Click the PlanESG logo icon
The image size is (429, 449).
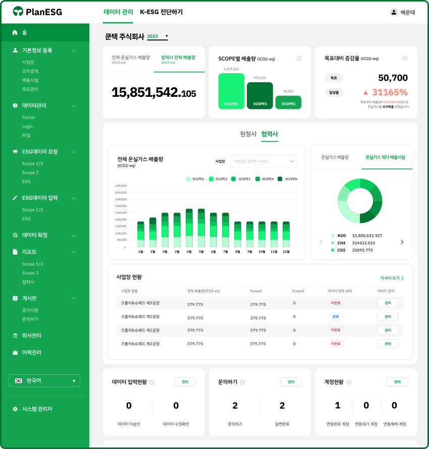pyautogui.click(x=18, y=12)
